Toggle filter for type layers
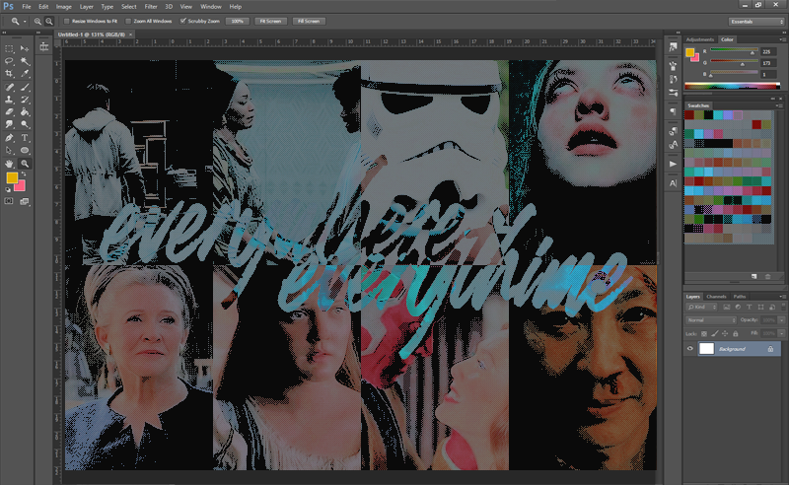This screenshot has width=789, height=485. [750, 307]
